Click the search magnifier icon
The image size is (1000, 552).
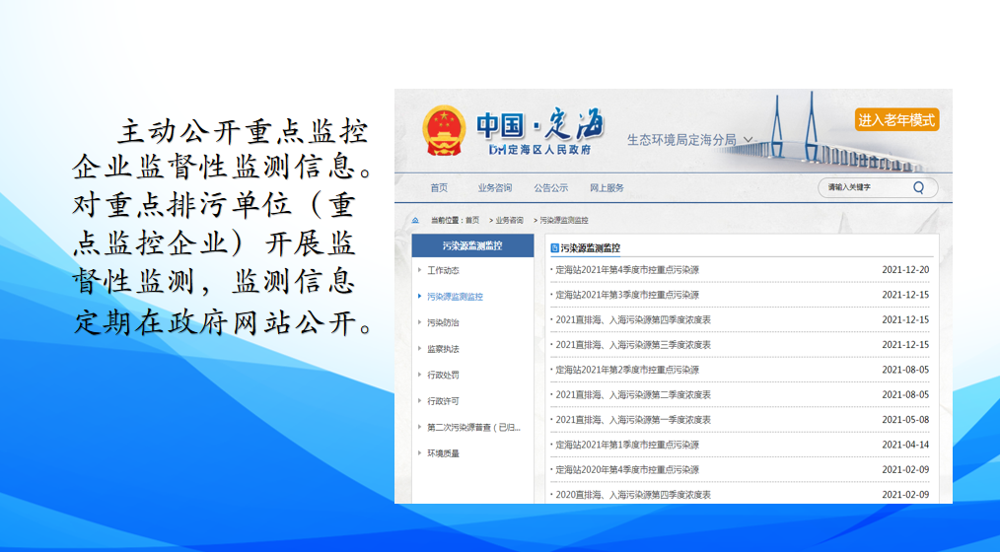click(918, 187)
